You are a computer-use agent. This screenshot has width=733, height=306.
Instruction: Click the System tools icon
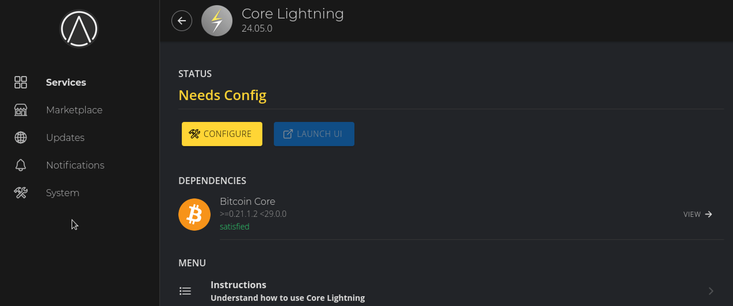pos(20,193)
